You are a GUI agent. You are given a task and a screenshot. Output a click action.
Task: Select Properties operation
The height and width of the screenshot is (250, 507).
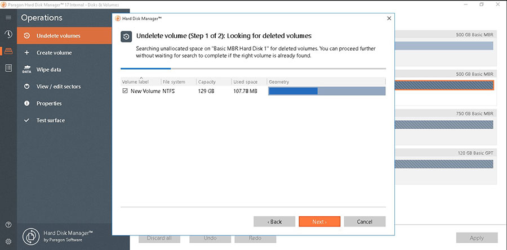coord(64,103)
